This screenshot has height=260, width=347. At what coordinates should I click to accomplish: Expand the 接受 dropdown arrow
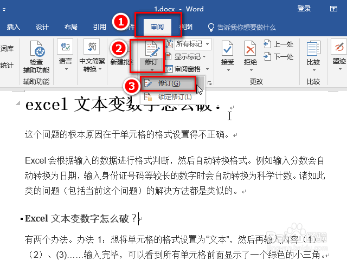(228, 70)
